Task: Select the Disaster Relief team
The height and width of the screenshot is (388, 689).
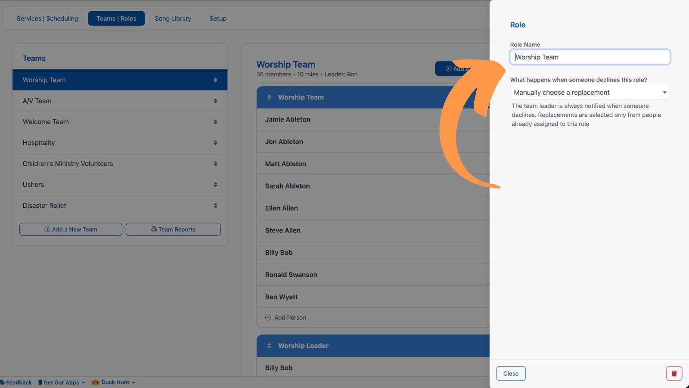Action: click(120, 206)
